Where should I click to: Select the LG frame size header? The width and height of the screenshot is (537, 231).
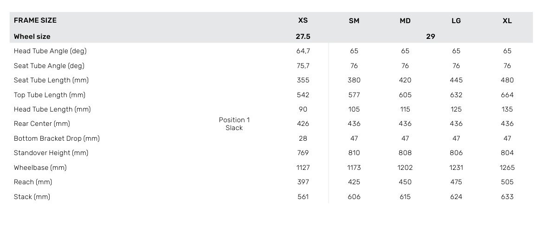pos(456,21)
